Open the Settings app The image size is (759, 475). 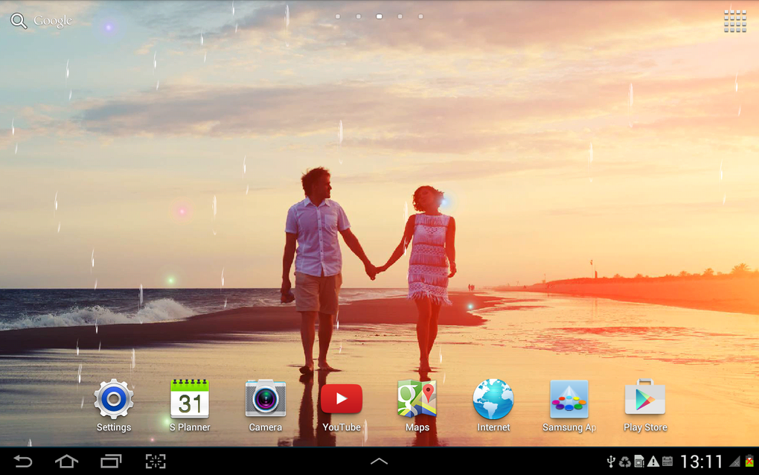(x=114, y=399)
